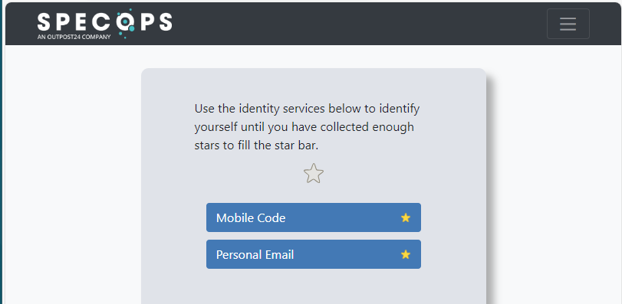
Task: Click empty card area below Personal Email
Action: pos(314,287)
